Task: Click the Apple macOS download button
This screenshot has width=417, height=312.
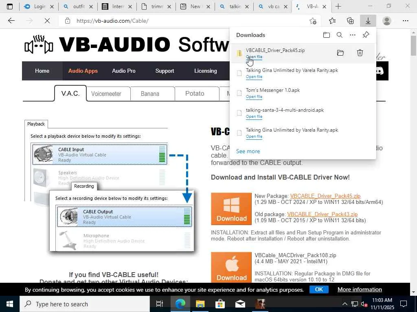Action: 231,267
